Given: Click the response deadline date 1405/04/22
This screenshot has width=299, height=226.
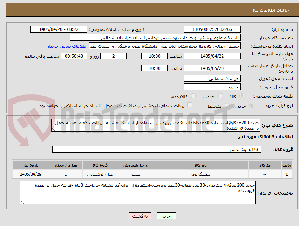Looking at the screenshot, I should tap(212, 56).
